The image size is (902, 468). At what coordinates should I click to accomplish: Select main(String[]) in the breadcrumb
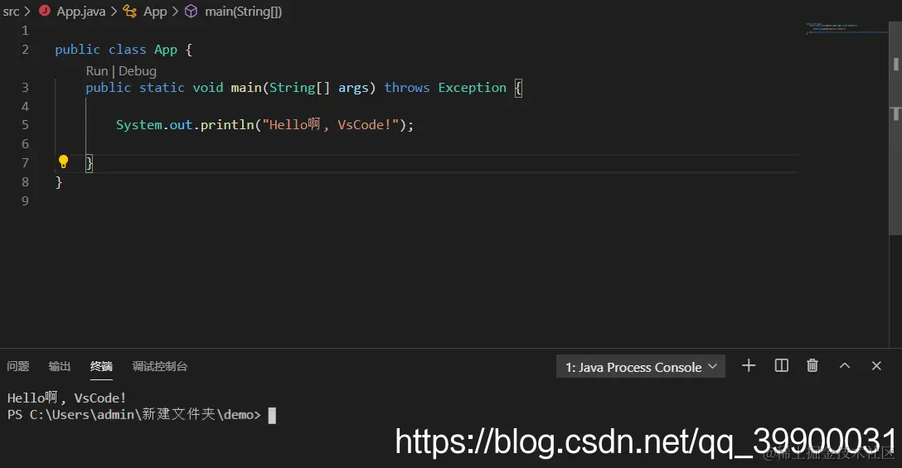coord(244,11)
